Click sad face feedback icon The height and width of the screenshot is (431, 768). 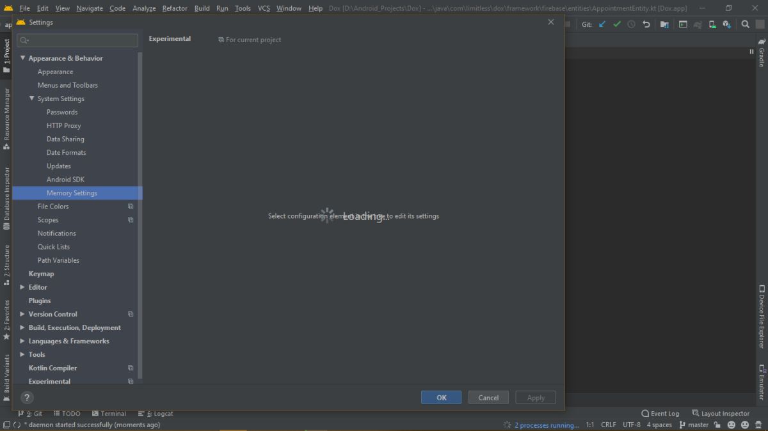click(x=746, y=425)
